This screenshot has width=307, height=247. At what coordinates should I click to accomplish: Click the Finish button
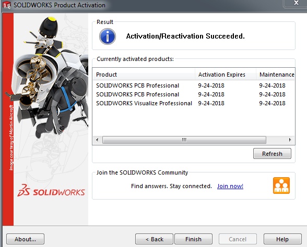pos(193,239)
